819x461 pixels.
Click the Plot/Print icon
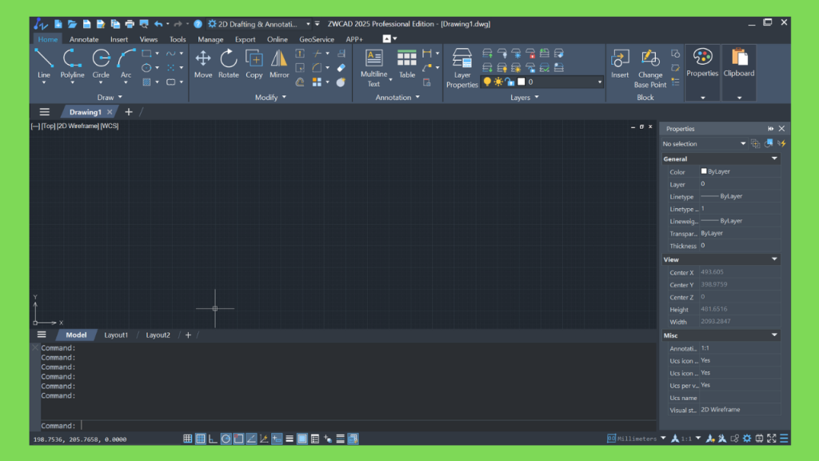[130, 24]
